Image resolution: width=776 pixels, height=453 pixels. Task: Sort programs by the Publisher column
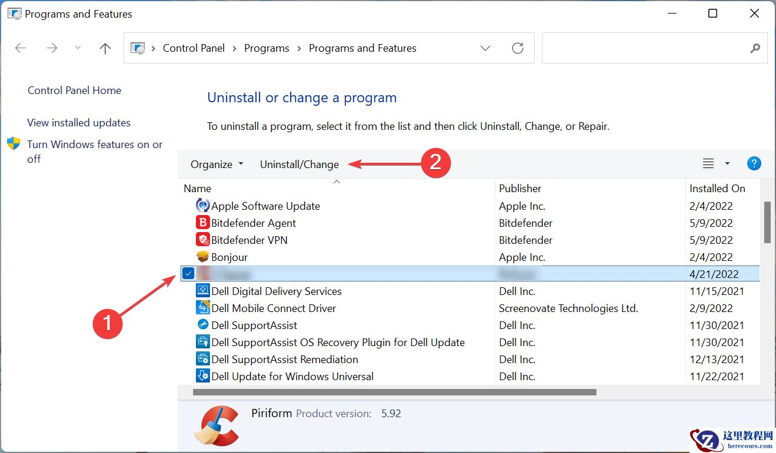(520, 189)
